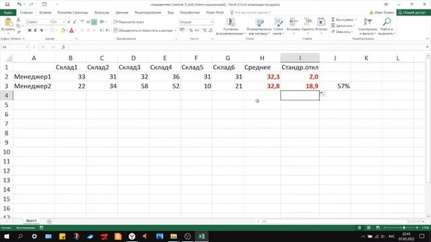The image size is (431, 242).
Task: Switch to the Рецензирование tab
Action: 147,12
